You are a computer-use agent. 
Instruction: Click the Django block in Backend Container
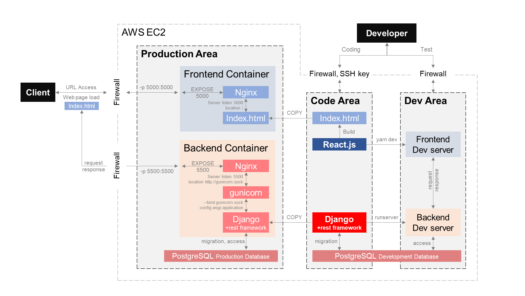click(246, 223)
